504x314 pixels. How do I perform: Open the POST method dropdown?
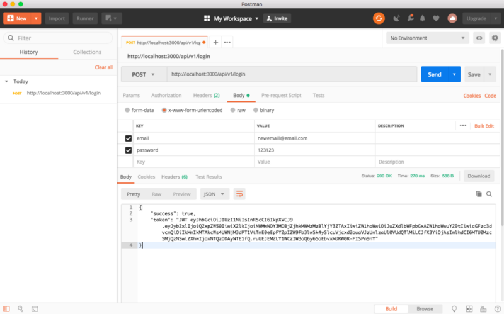click(144, 74)
